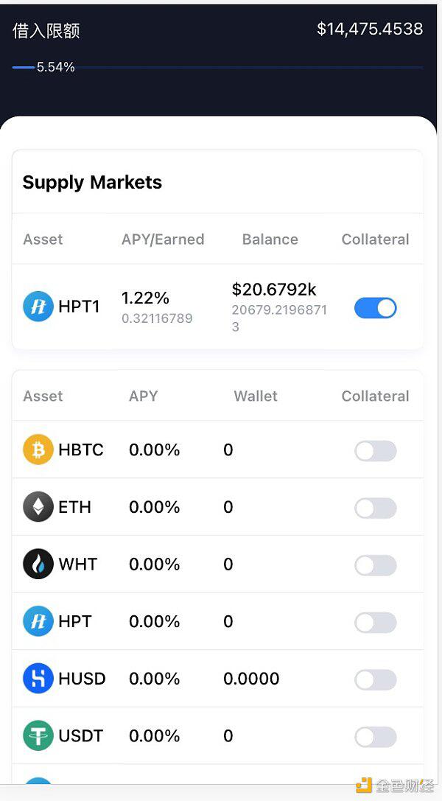Select the USDT asset label

click(80, 735)
